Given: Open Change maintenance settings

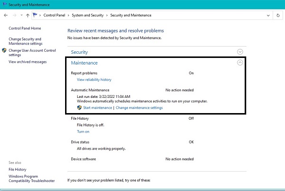Looking at the screenshot, I should pos(139,107).
